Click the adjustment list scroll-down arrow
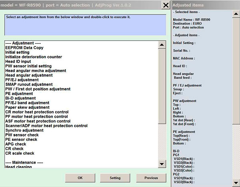240x187 pixels. click(162, 164)
